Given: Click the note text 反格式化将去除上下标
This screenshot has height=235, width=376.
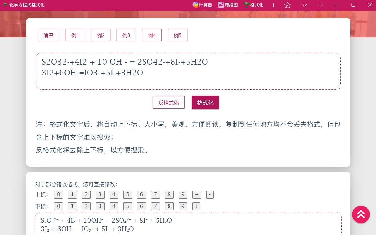Looking at the screenshot, I should click(x=93, y=150).
